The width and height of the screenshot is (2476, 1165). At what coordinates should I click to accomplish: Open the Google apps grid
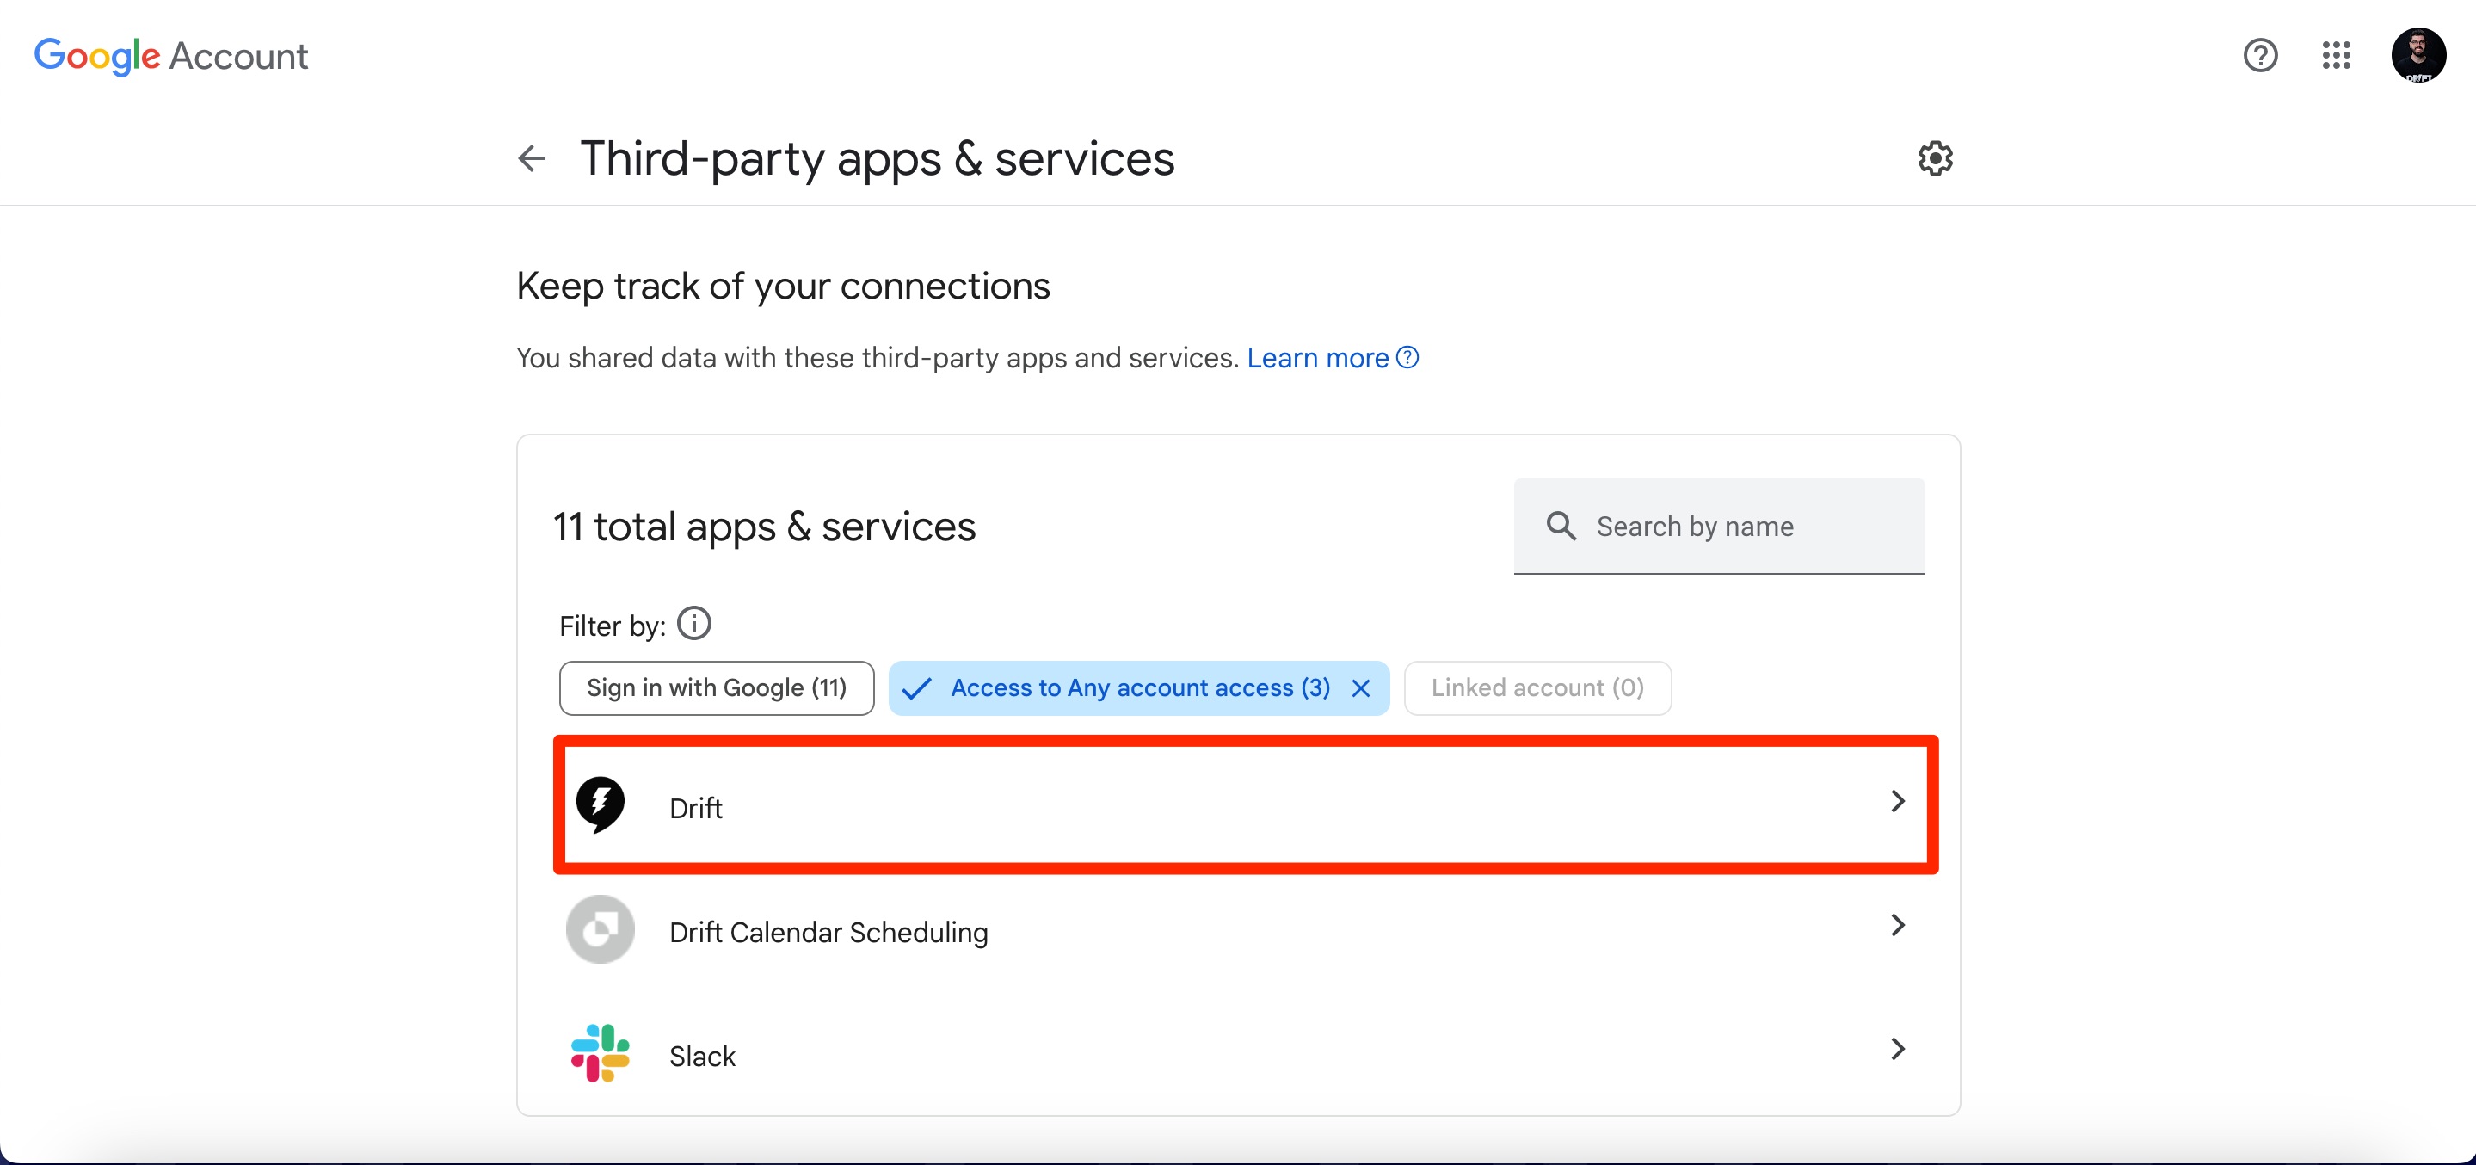coord(2336,56)
